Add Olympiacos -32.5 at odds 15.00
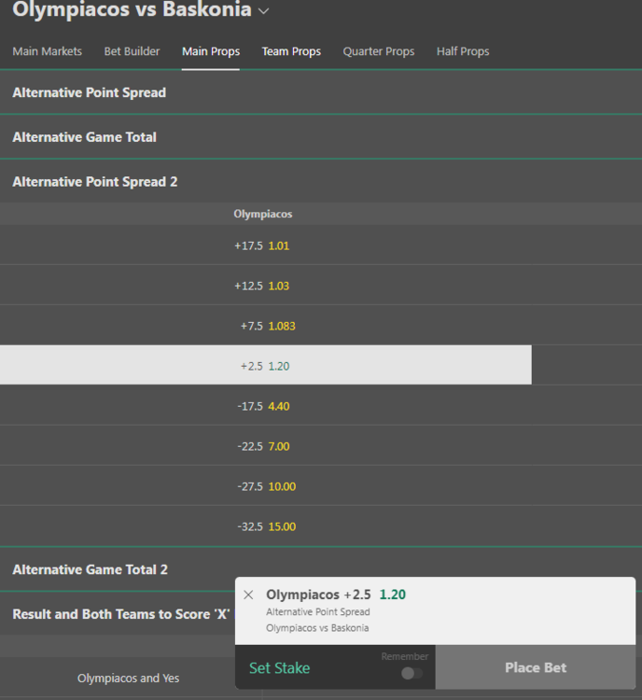The width and height of the screenshot is (642, 700). (266, 525)
